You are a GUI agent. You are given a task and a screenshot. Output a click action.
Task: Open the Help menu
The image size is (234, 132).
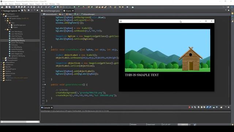pyautogui.click(x=58, y=4)
